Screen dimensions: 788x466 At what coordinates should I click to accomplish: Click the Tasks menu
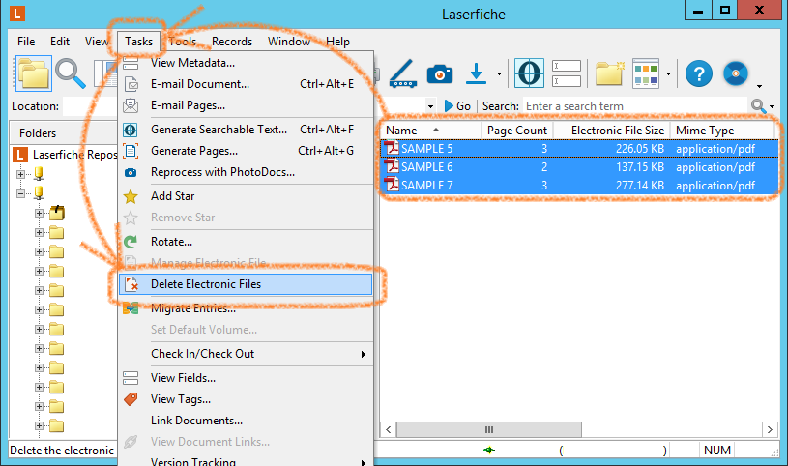click(138, 42)
